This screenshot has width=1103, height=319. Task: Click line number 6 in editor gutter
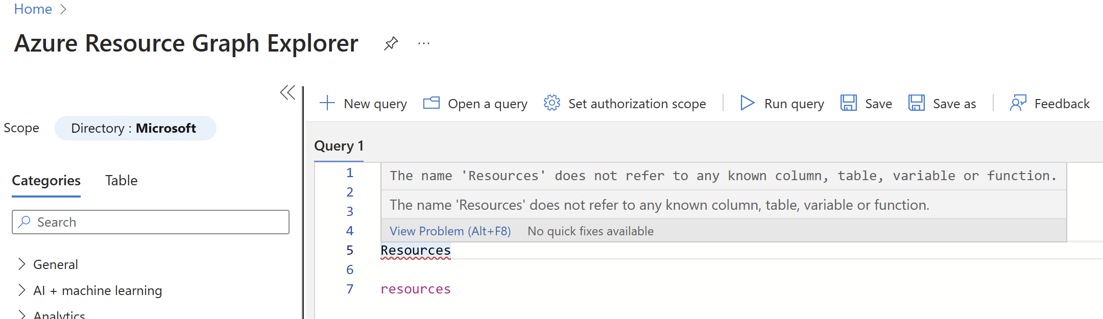350,270
